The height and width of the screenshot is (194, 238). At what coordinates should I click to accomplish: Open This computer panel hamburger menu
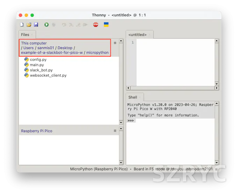pyautogui.click(x=115, y=43)
